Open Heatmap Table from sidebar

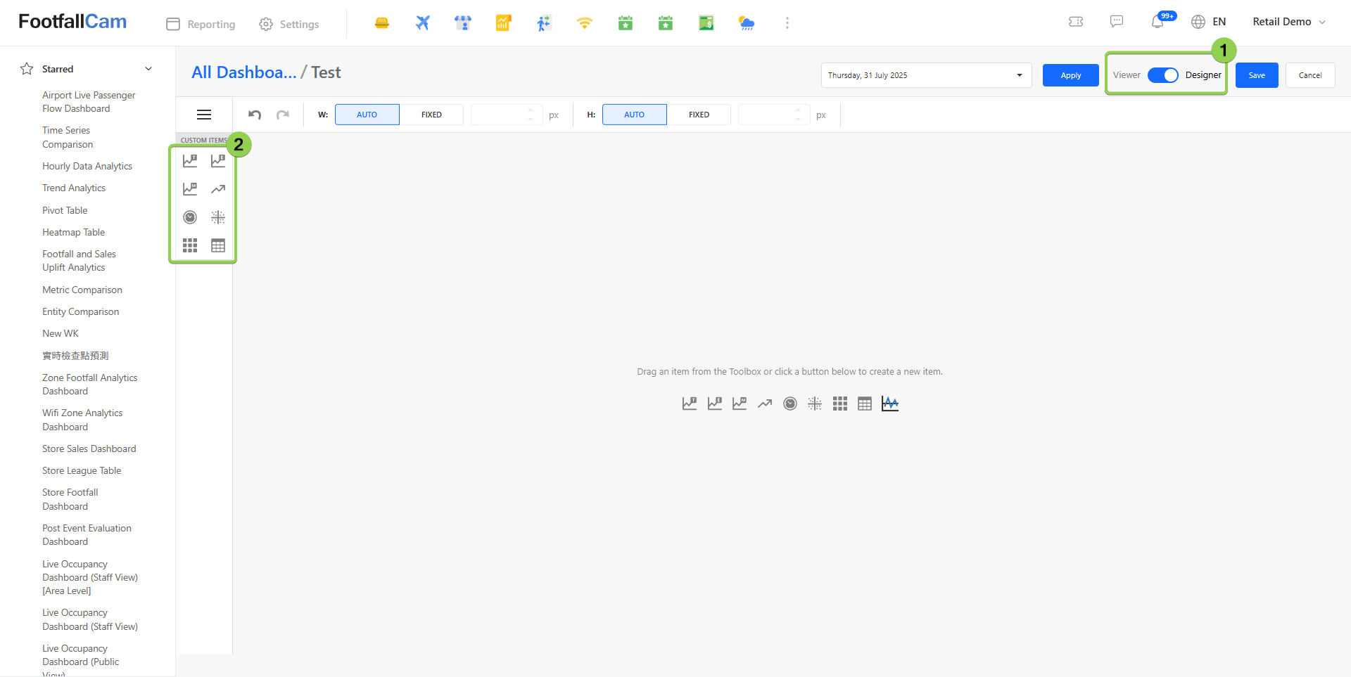click(73, 232)
